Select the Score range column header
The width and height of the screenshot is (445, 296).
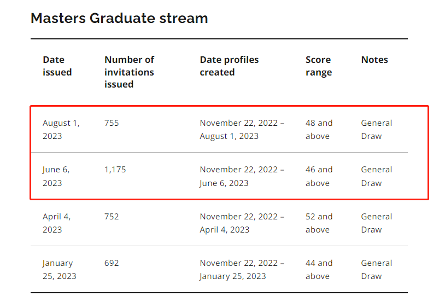318,66
